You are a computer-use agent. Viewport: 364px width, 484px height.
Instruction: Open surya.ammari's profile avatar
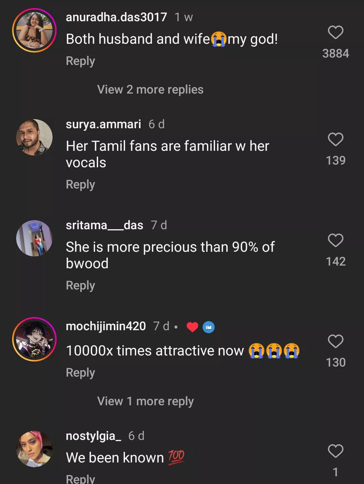[x=34, y=137]
